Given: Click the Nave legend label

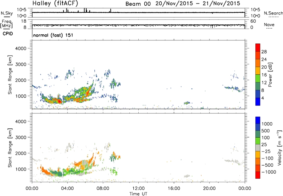Looking at the screenshot, I should tap(269, 25).
